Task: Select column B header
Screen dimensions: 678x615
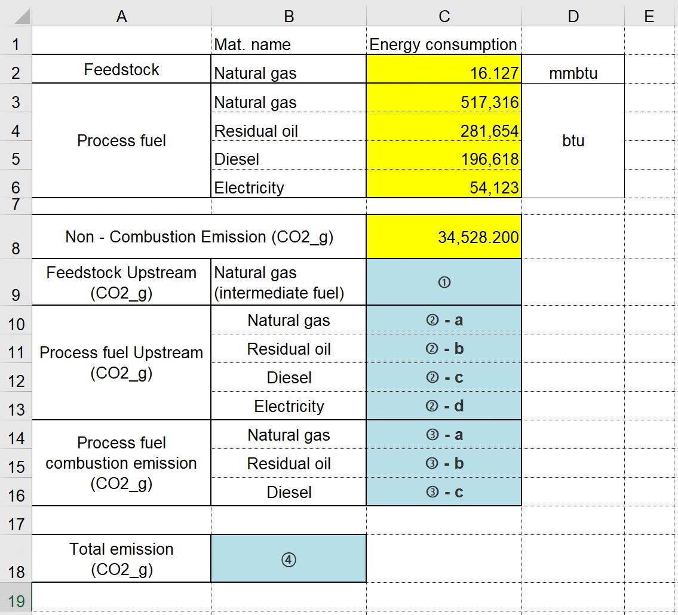Action: tap(289, 16)
